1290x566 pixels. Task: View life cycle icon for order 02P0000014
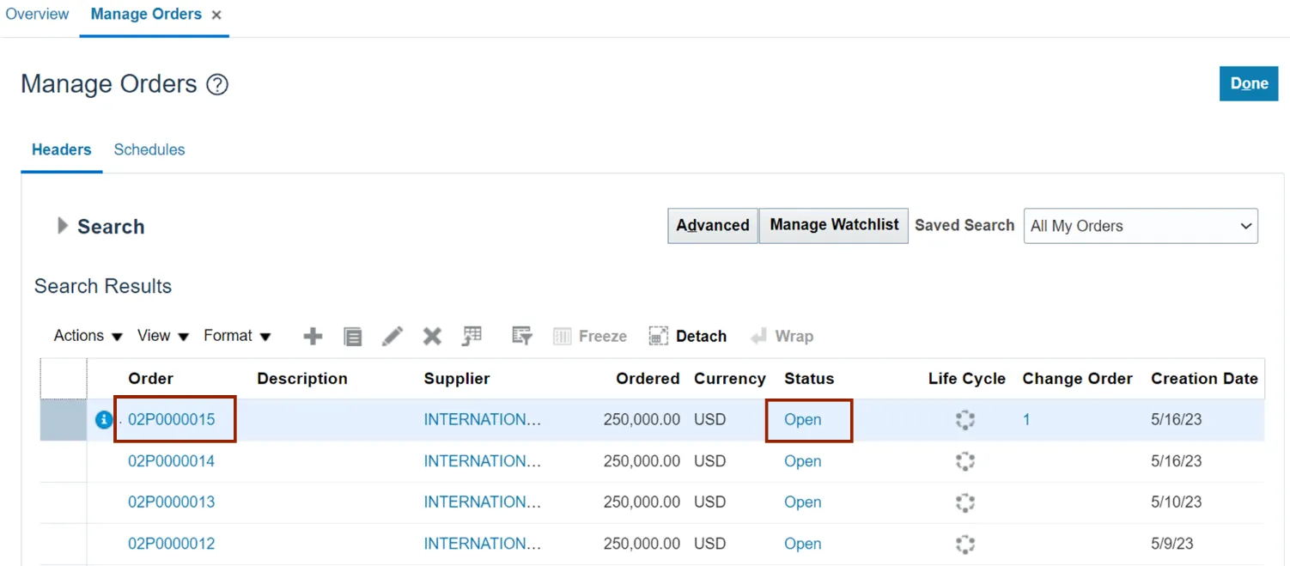coord(965,461)
